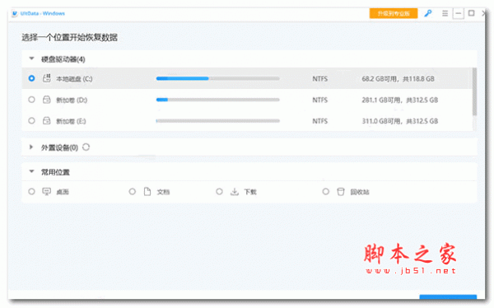The height and width of the screenshot is (308, 494).
Task: Select the Desktop location radio button
Action: (x=31, y=191)
